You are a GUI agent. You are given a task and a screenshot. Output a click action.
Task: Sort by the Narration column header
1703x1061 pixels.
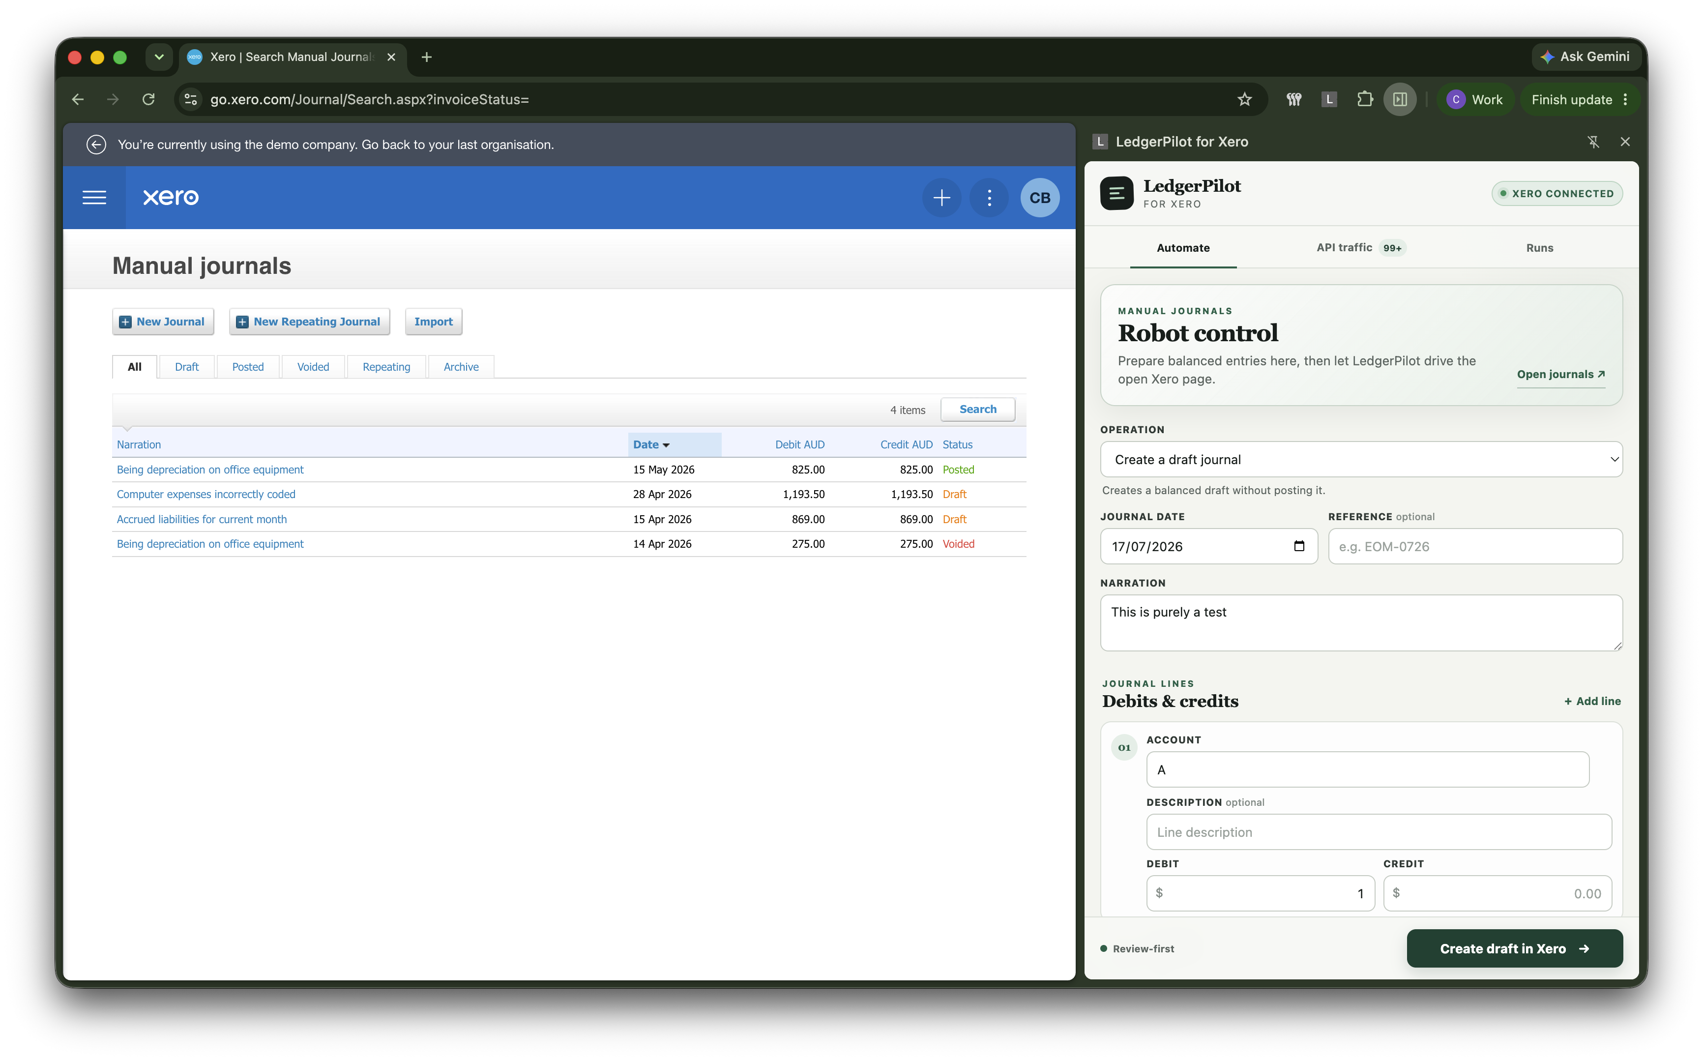point(139,444)
